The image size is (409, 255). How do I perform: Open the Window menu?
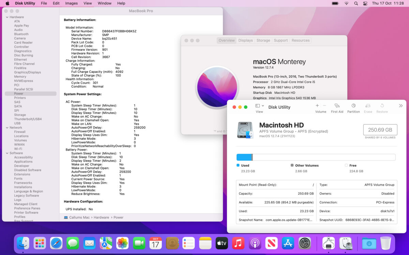[x=105, y=3]
